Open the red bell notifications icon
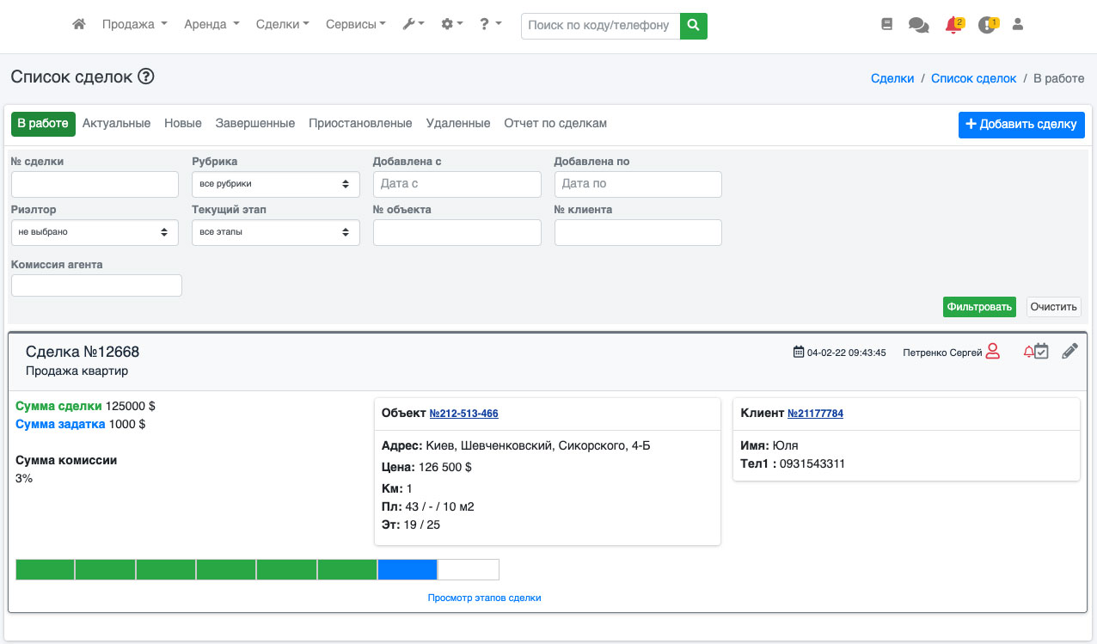The image size is (1097, 644). (x=953, y=26)
